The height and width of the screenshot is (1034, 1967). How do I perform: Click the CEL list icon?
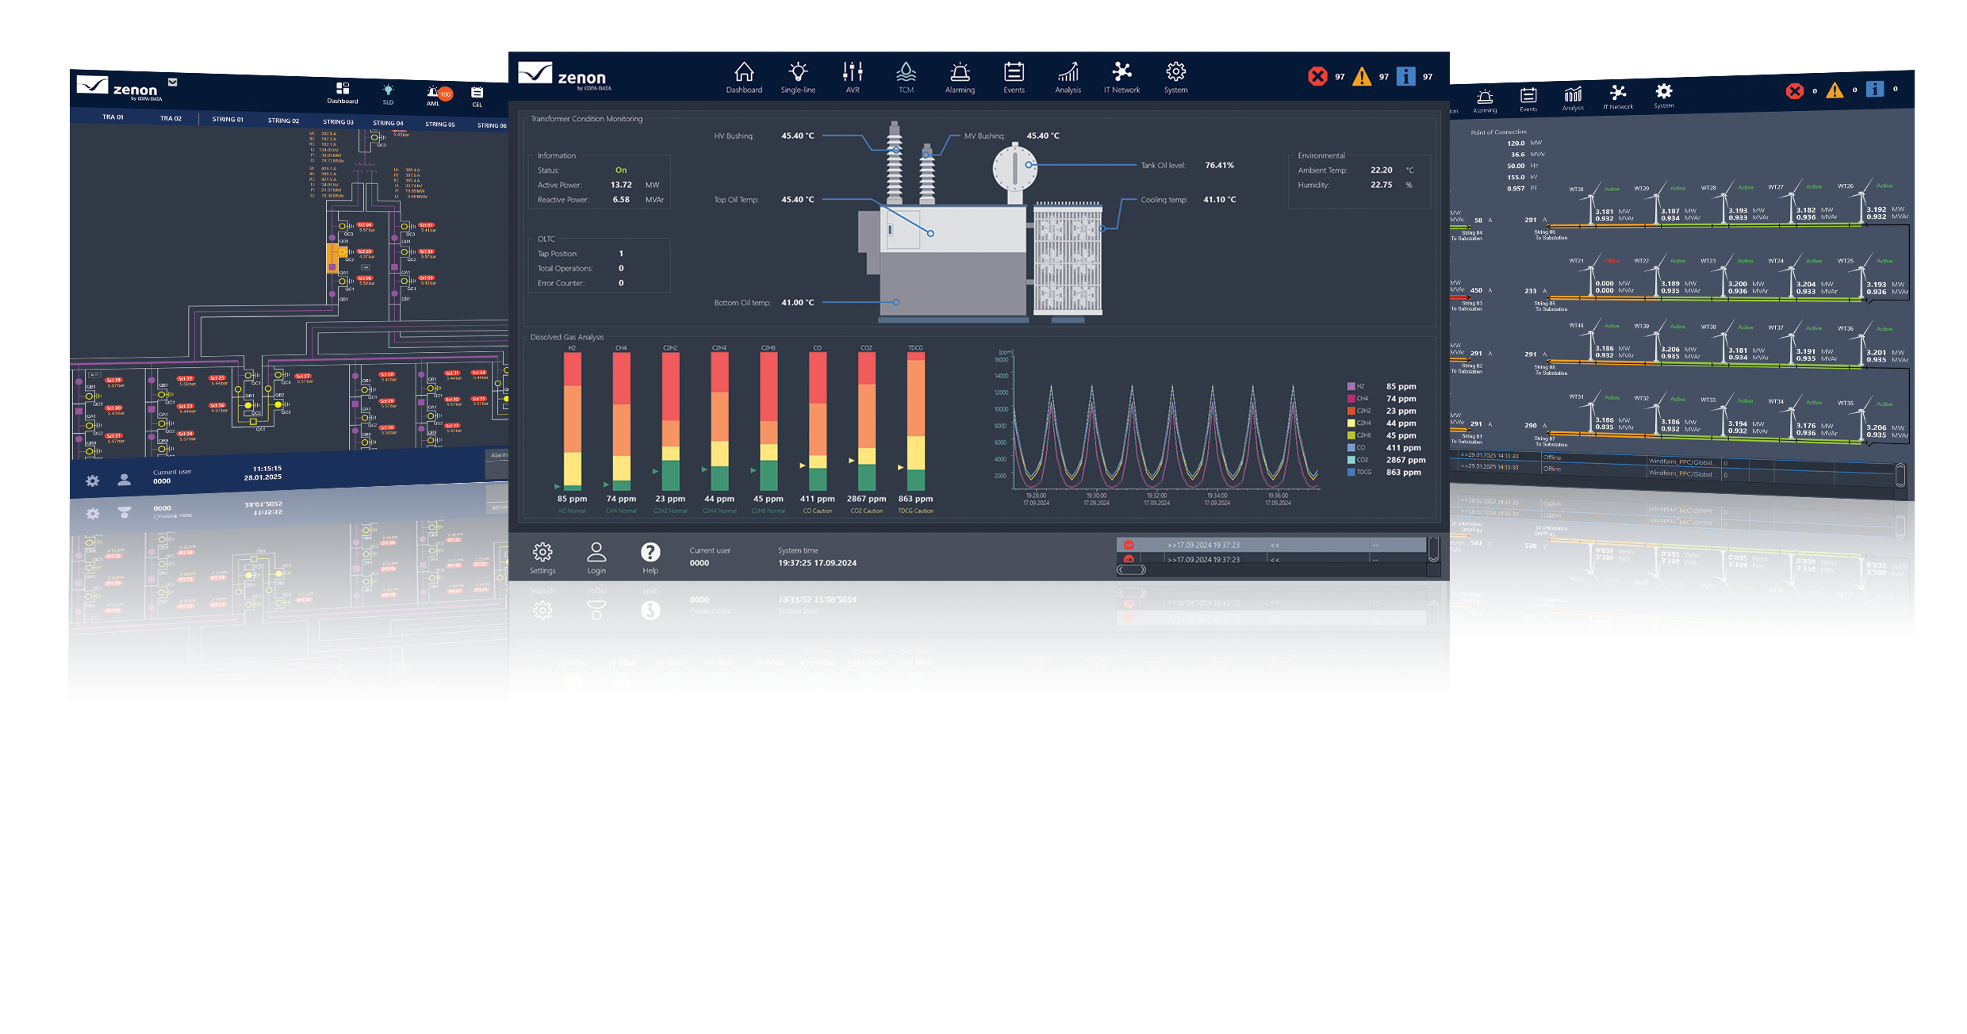[477, 94]
